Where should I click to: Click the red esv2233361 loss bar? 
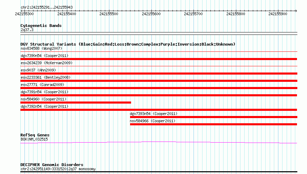(159, 81)
